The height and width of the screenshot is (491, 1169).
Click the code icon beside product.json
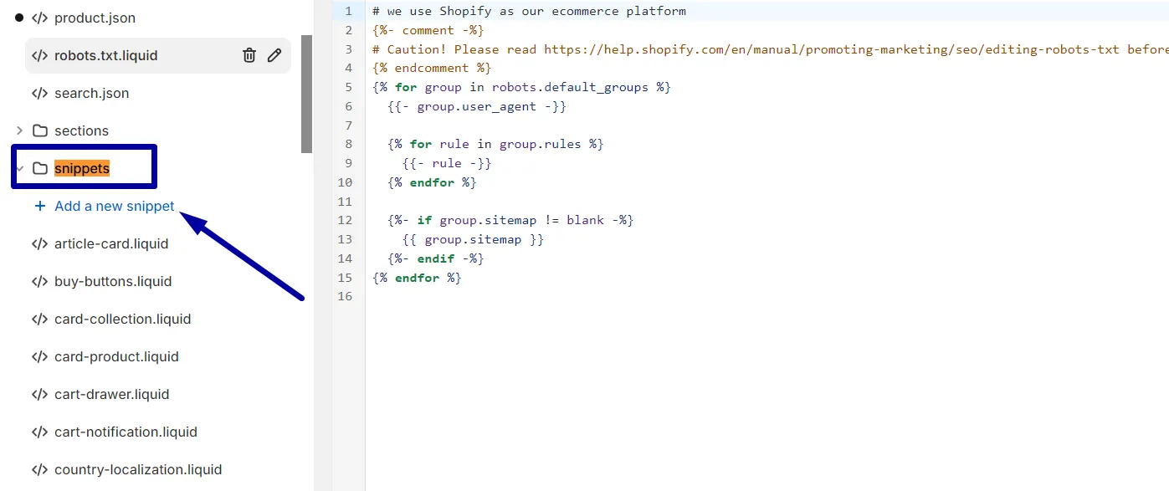point(39,18)
